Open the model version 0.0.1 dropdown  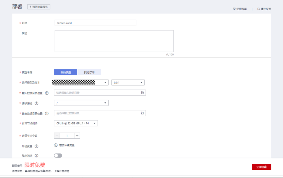[128, 82]
